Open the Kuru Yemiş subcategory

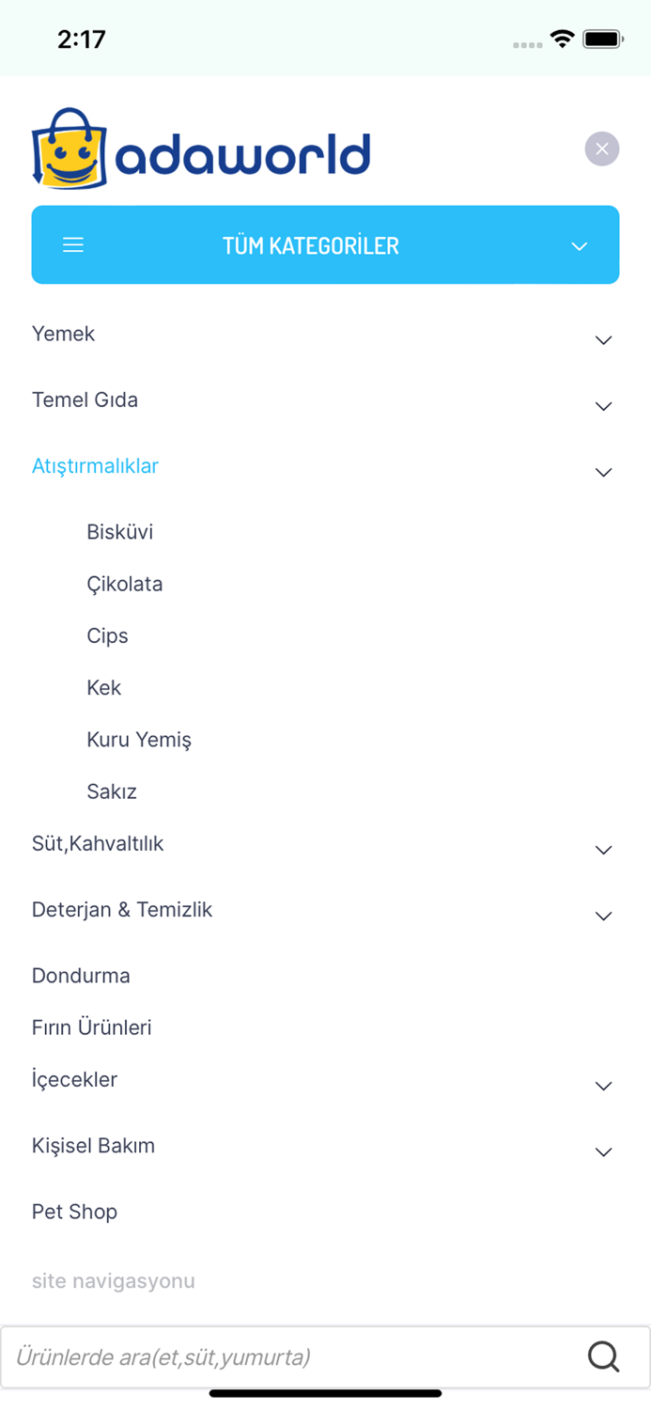pos(139,740)
